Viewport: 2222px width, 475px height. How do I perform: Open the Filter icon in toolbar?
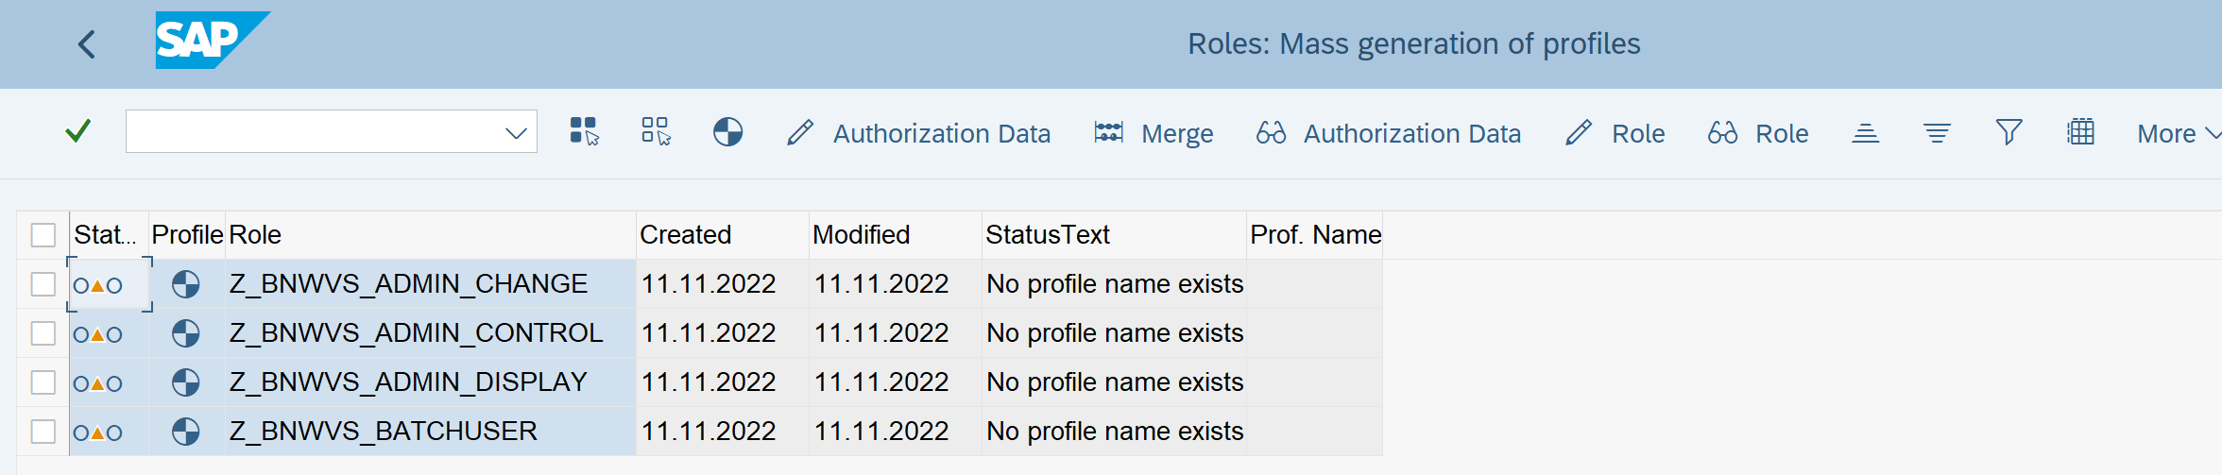tap(2008, 133)
